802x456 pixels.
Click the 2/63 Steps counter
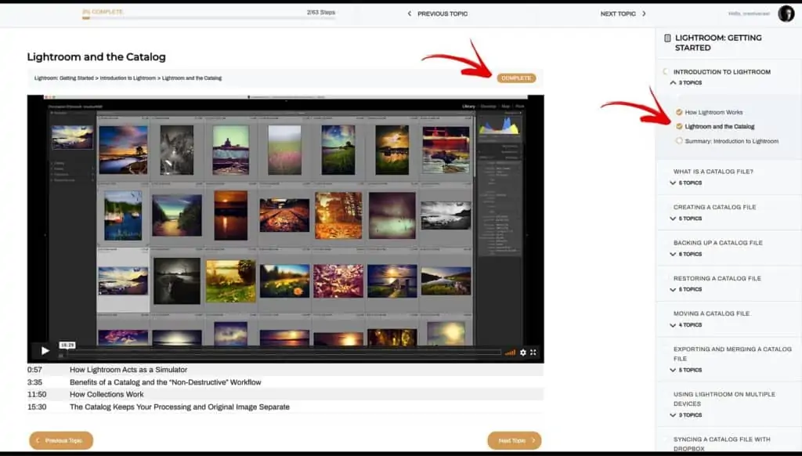coord(321,12)
